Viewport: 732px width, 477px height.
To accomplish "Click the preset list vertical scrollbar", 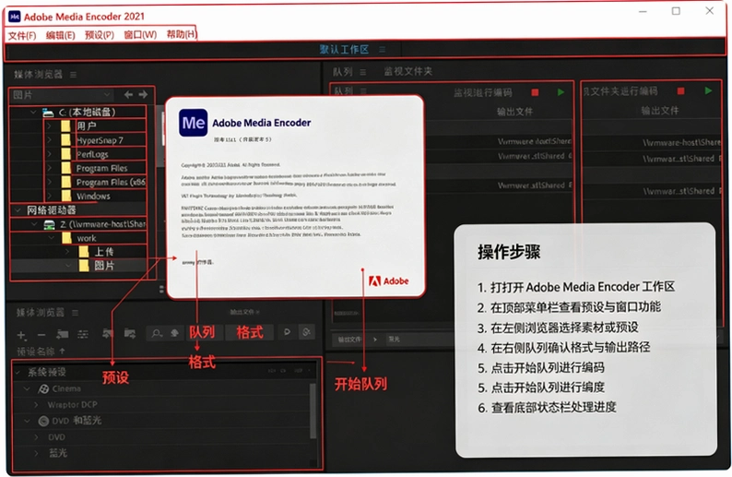I will click(313, 411).
